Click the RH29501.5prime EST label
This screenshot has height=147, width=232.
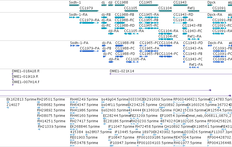pos(51,99)
